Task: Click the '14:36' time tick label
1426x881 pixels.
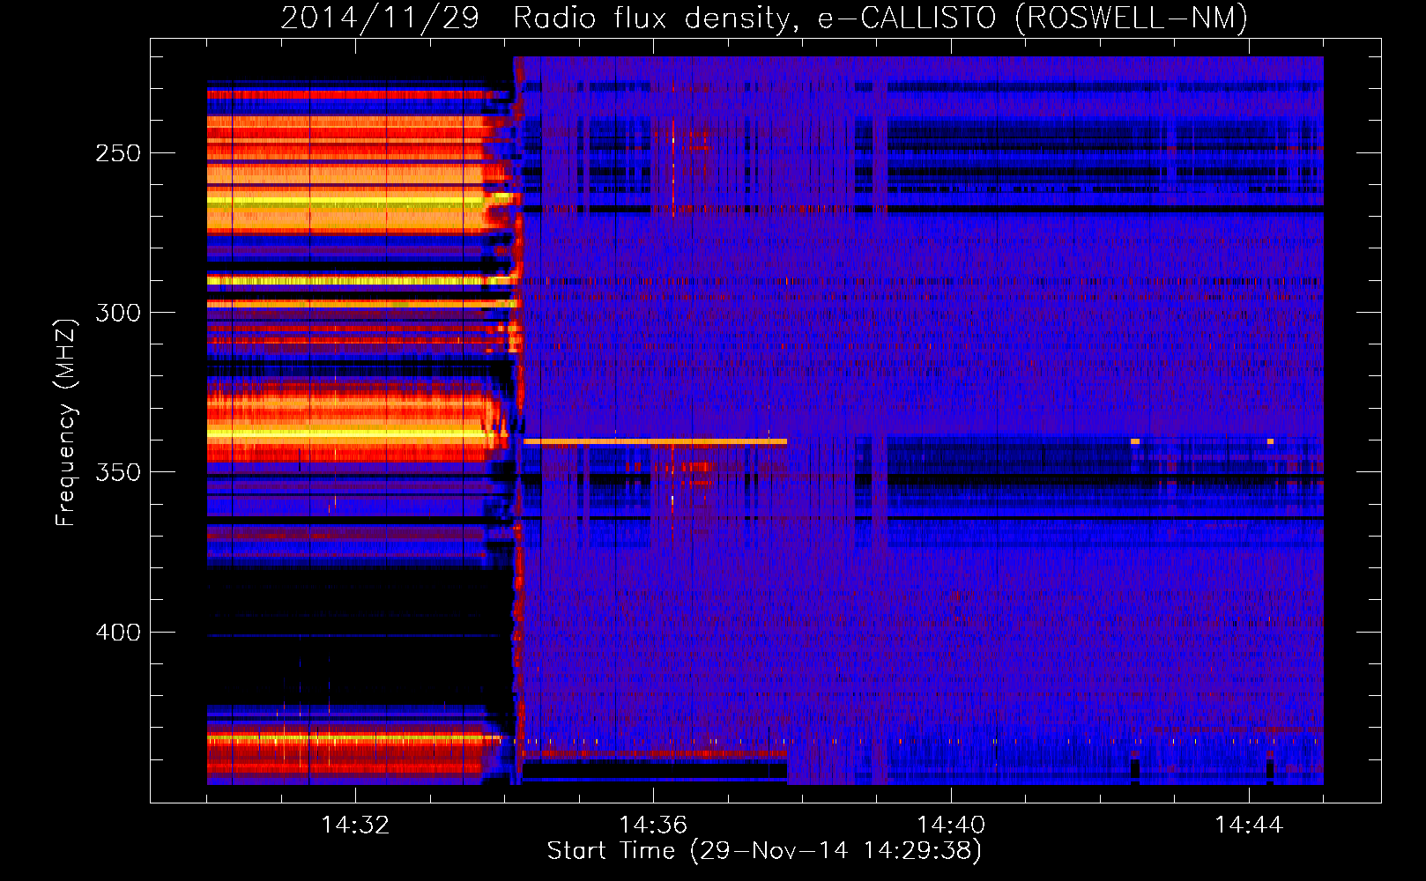Action: (653, 825)
